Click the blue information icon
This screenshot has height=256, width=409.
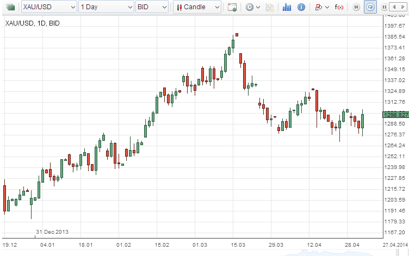pyautogui.click(x=301, y=7)
